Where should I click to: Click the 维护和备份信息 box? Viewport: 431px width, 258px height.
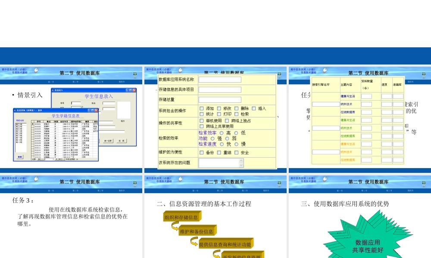(x=197, y=230)
